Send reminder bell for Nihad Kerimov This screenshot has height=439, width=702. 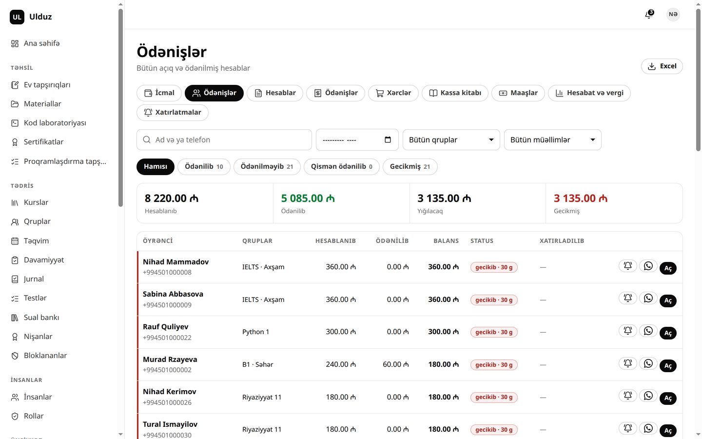tap(628, 396)
